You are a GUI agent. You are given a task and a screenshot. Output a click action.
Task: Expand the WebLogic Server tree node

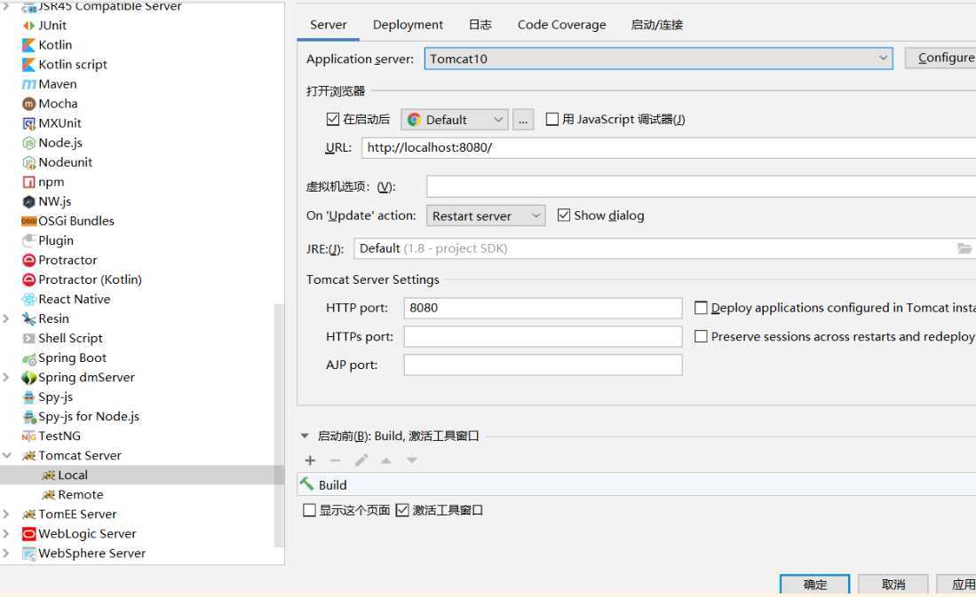[7, 533]
